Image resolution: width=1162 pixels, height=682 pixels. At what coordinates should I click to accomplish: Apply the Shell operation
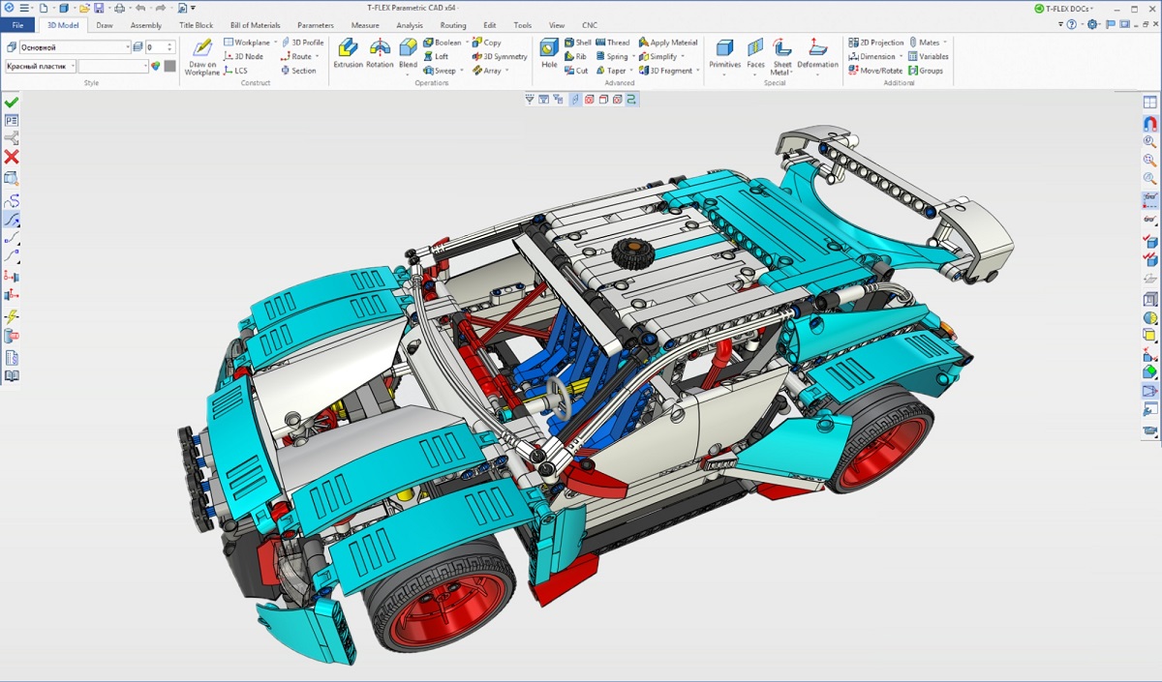click(x=578, y=43)
